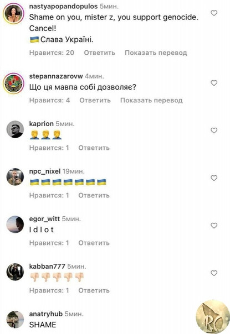Like stepannazarovw's comment with heart icon
230x334 pixels.
click(214, 83)
